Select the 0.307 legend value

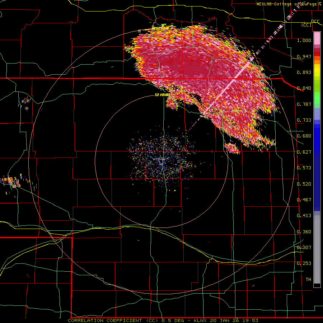[304, 247]
